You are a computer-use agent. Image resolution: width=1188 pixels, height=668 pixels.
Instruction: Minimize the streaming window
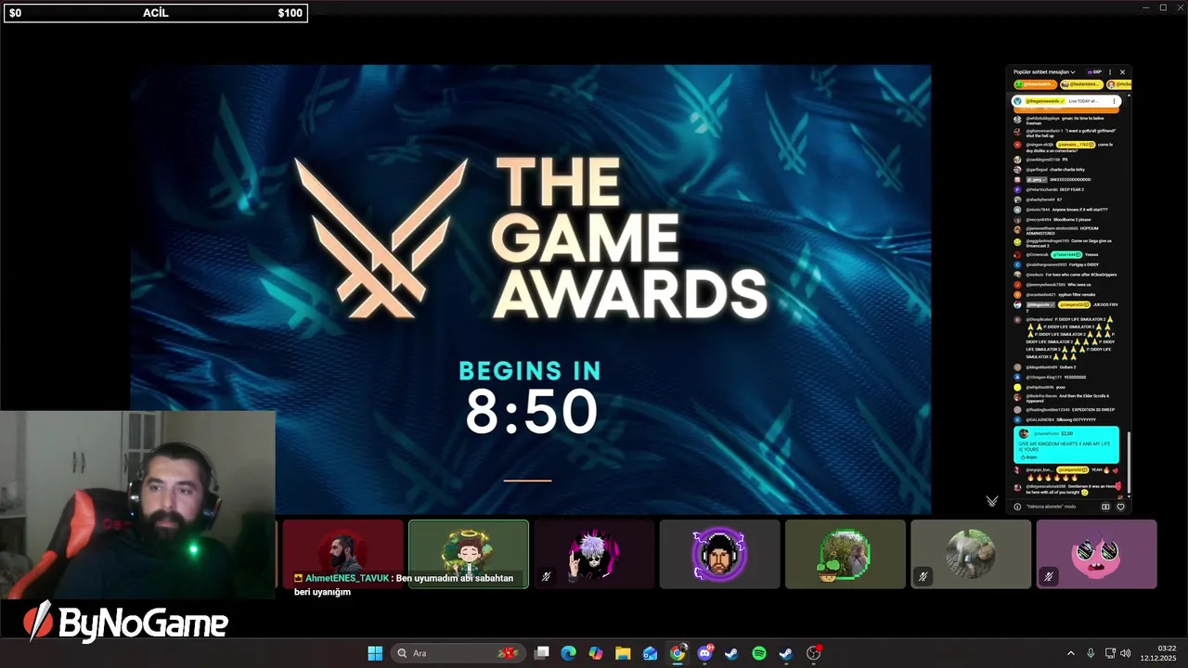(x=1146, y=7)
